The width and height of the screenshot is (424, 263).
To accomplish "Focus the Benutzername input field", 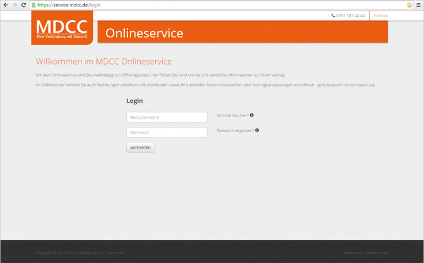I will [x=167, y=117].
